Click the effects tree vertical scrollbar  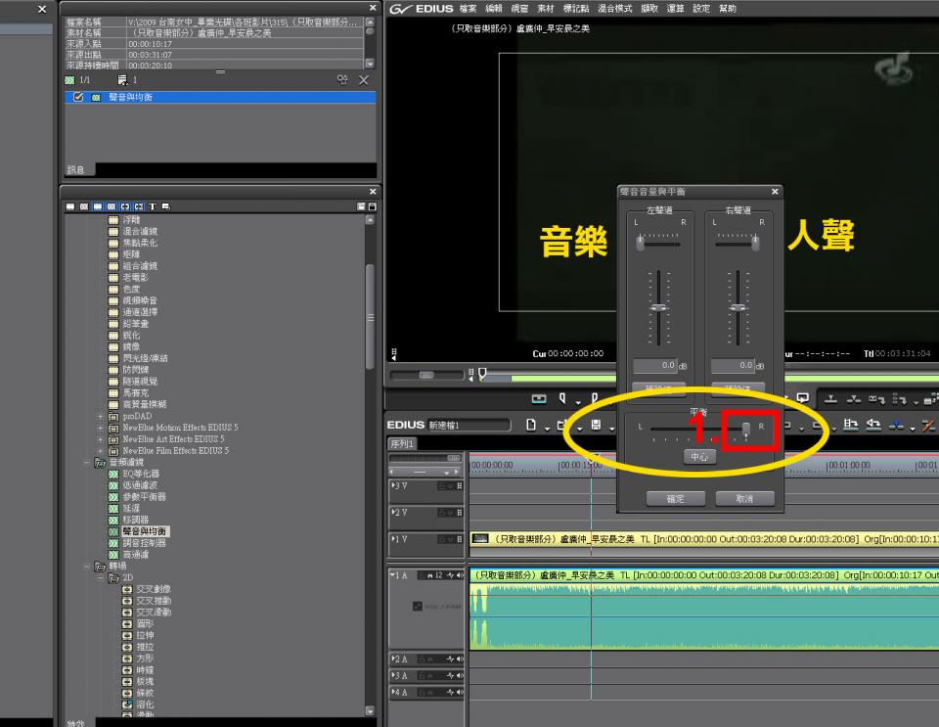[x=370, y=317]
